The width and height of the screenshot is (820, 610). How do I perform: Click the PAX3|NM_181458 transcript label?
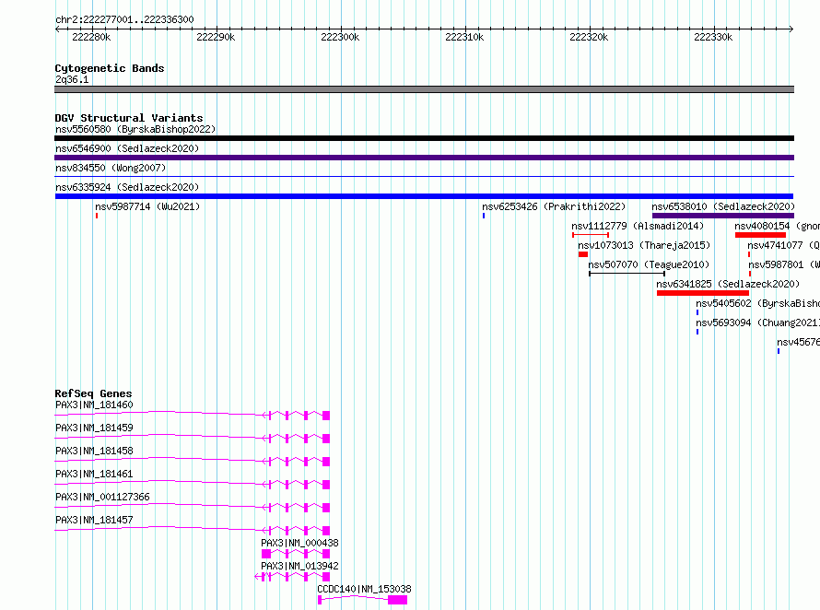pos(94,451)
